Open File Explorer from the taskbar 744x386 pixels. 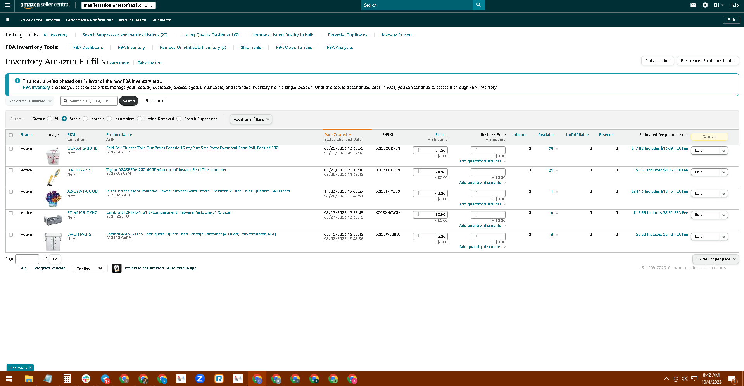tap(29, 379)
